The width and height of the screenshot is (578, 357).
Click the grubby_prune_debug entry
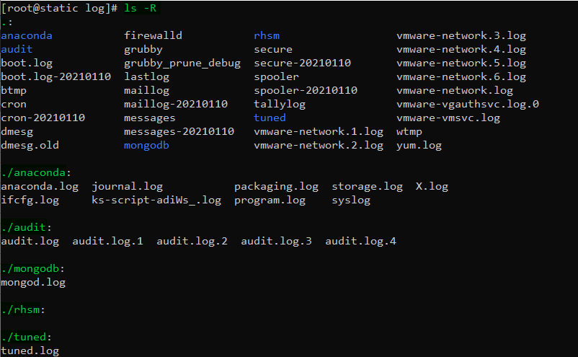point(182,63)
